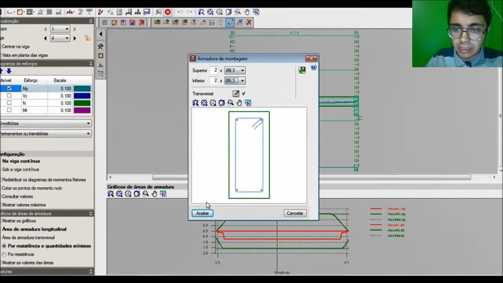Click Área de armadura longitudinal option
Viewport: 503px width, 283px height.
pos(34,229)
